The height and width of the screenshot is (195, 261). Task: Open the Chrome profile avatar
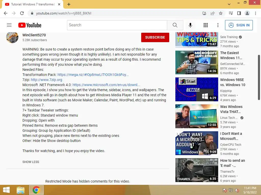247,13
